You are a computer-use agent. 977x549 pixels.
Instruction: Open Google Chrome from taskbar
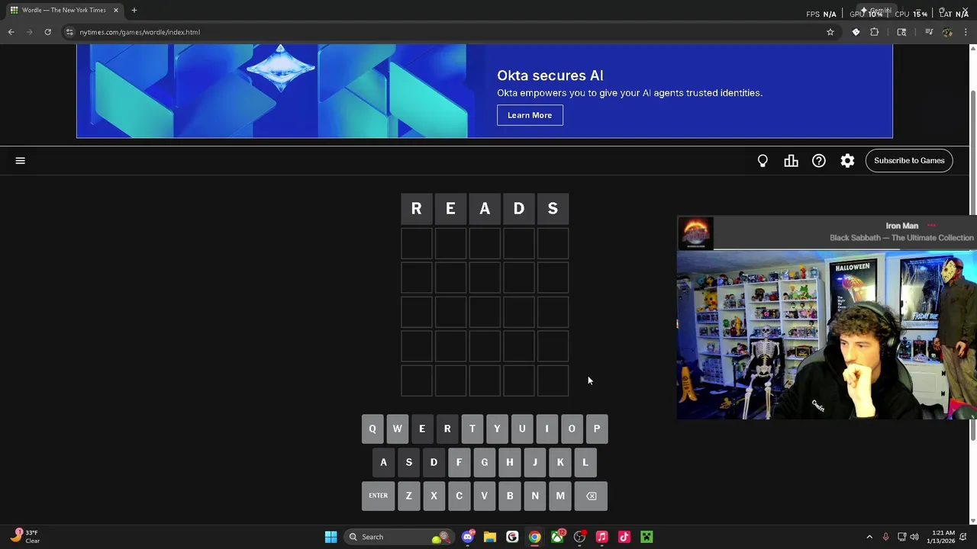(534, 537)
